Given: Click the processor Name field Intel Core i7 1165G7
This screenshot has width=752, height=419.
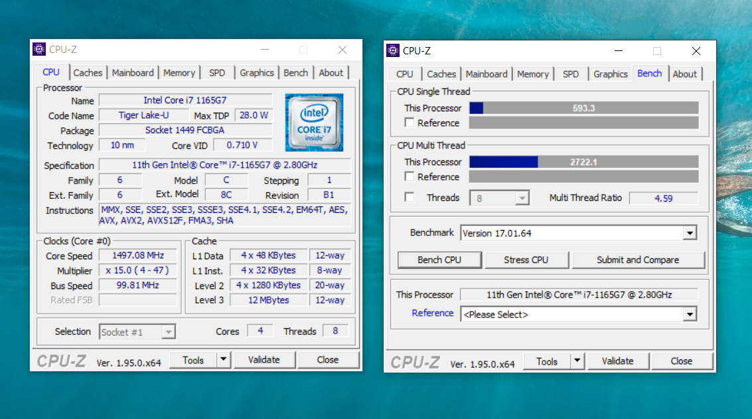Looking at the screenshot, I should [x=185, y=101].
